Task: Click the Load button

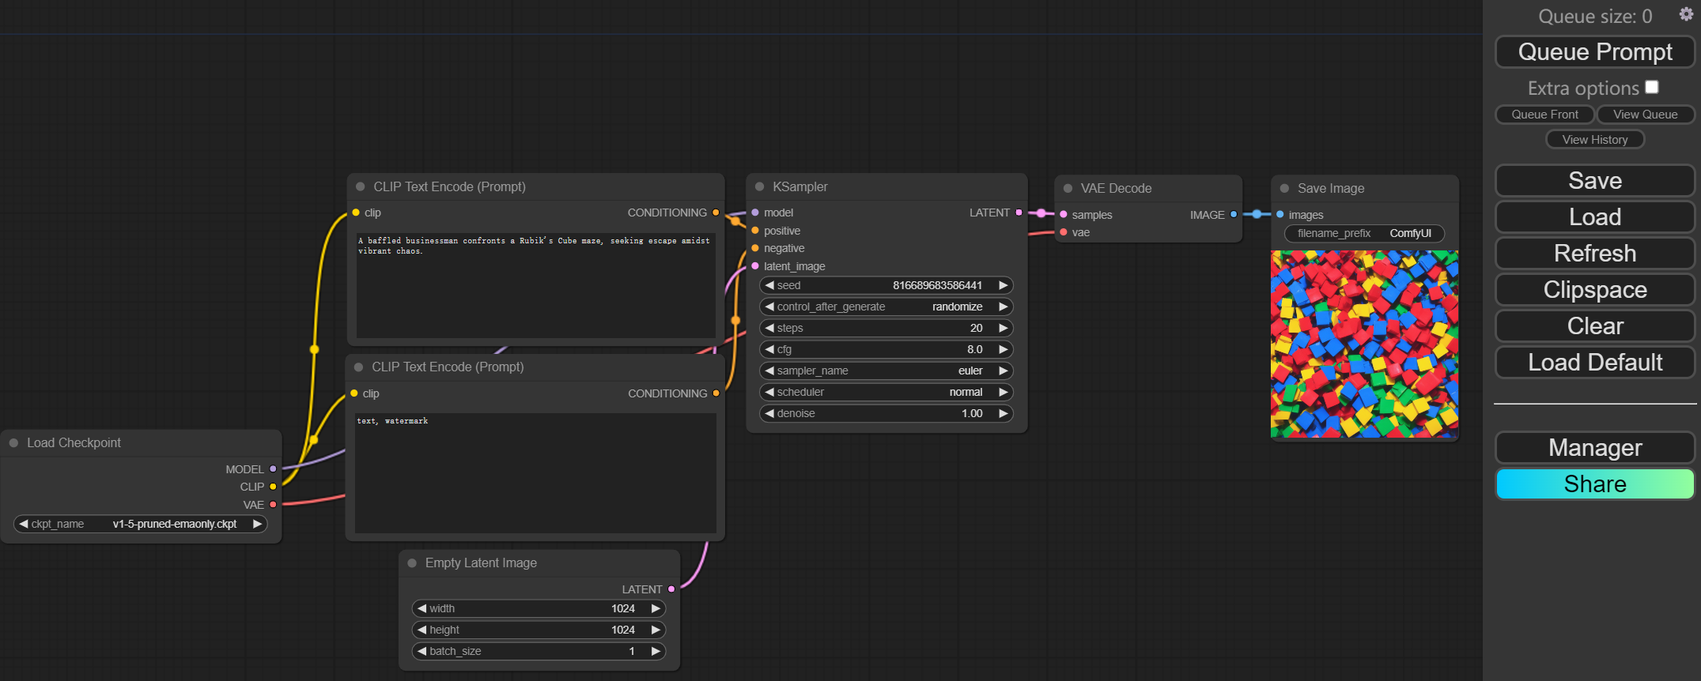Action: coord(1595,217)
